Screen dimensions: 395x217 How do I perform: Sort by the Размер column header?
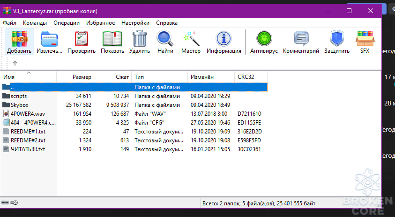[x=75, y=77]
